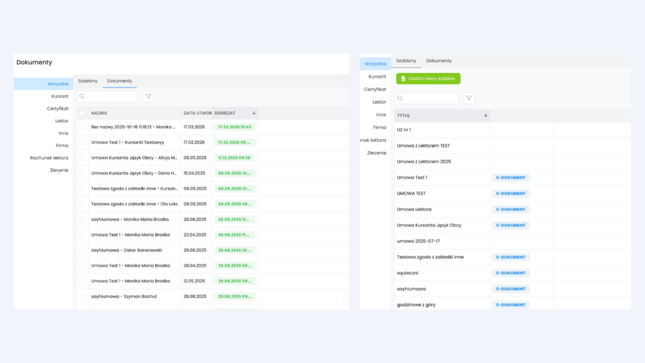Switch to the Szablony tab above the NAZWA table
This screenshot has width=645, height=363.
click(x=88, y=81)
